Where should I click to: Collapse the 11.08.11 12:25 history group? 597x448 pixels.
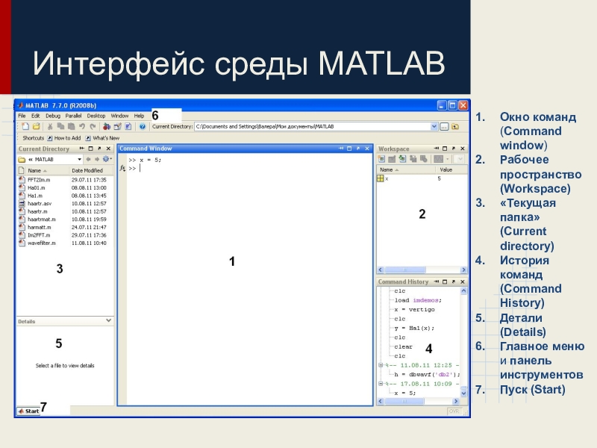(380, 365)
